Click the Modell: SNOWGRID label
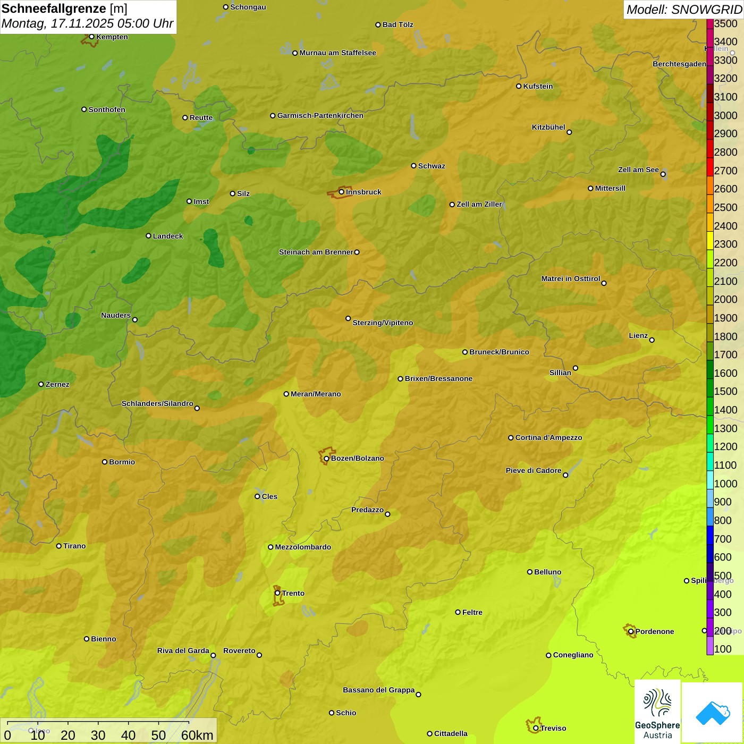This screenshot has width=744, height=744. [x=684, y=10]
